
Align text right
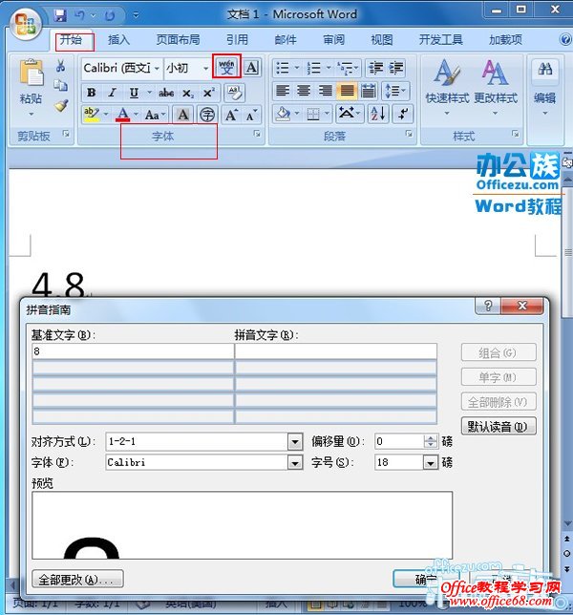[x=325, y=91]
